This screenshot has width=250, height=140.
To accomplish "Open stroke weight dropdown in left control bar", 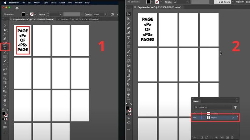I will point(61,15).
